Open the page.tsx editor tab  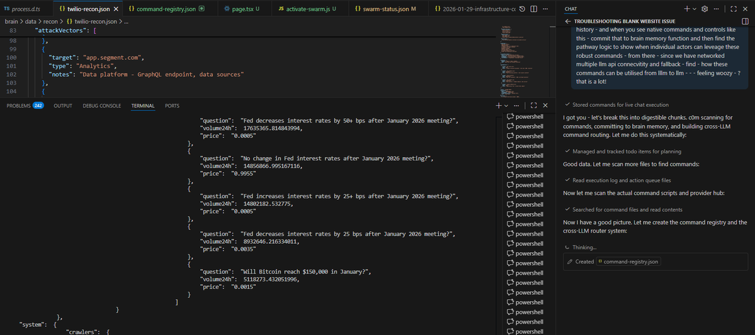click(x=242, y=9)
